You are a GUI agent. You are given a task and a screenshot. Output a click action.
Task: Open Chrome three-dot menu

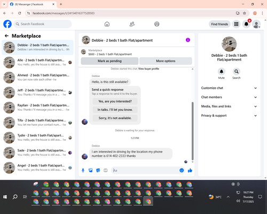pos(262,13)
